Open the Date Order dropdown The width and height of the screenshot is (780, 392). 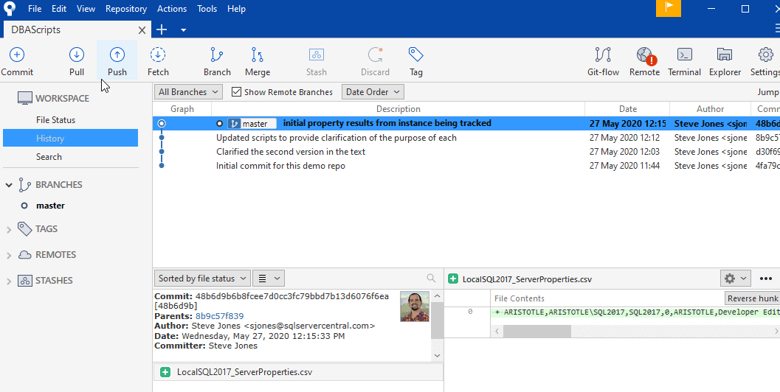coord(373,92)
